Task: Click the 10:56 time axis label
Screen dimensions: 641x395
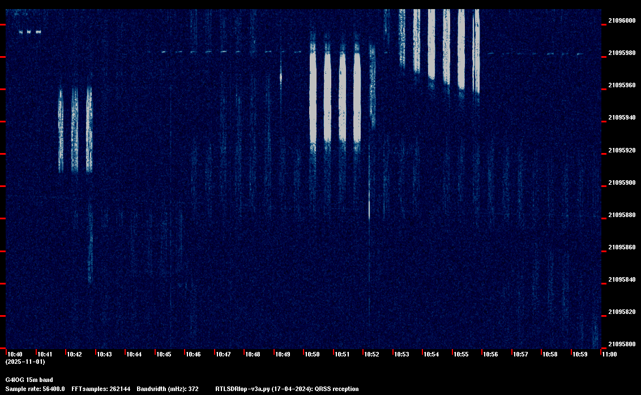Action: [490, 354]
